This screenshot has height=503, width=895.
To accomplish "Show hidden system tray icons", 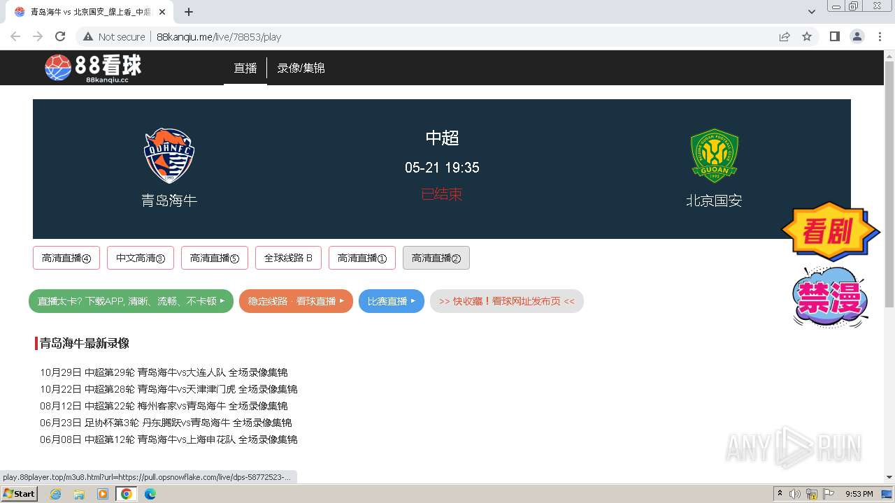I will tap(780, 494).
